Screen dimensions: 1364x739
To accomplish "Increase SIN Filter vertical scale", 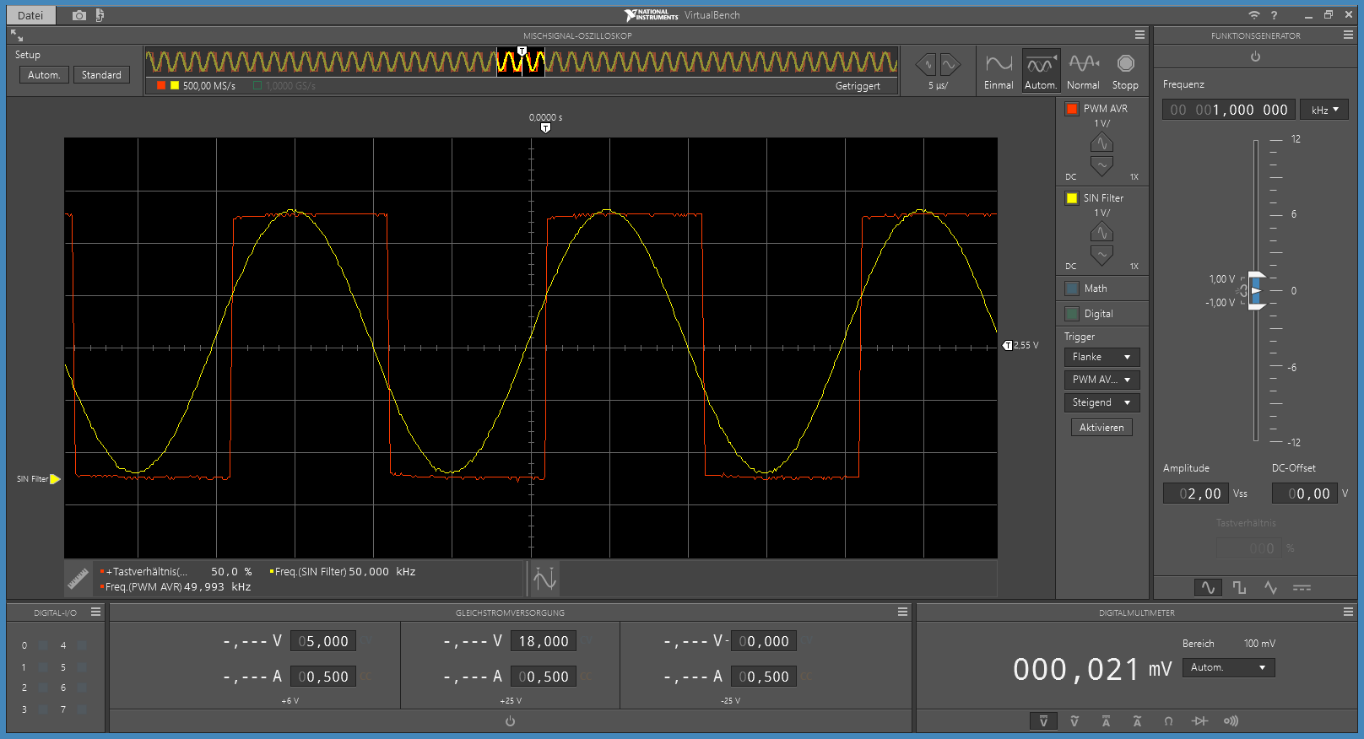I will 1101,232.
